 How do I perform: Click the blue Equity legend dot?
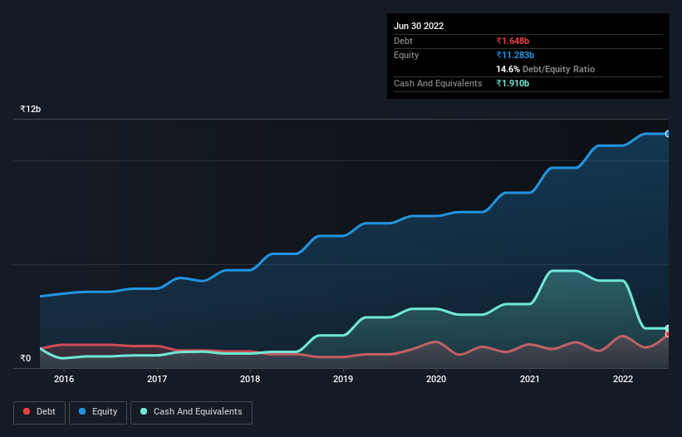pyautogui.click(x=82, y=411)
